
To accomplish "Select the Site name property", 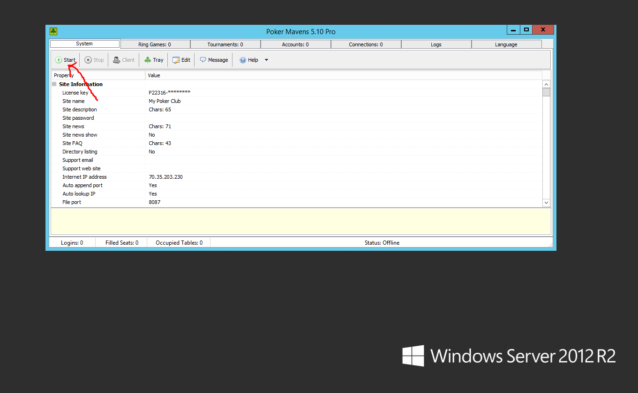I will 74,101.
